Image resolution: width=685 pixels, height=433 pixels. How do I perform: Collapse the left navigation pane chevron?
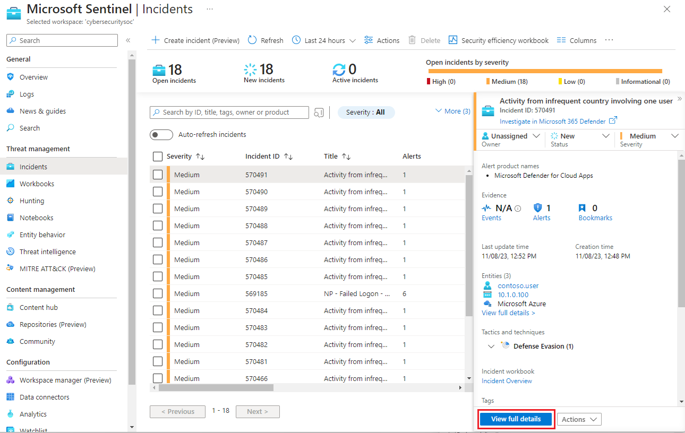128,40
